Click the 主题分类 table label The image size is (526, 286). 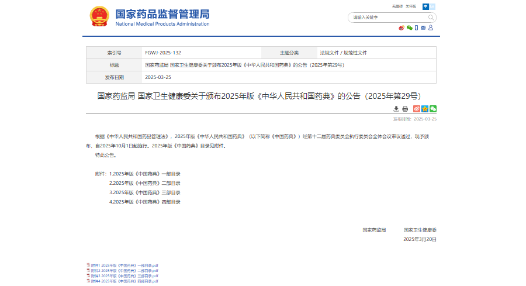(x=289, y=53)
